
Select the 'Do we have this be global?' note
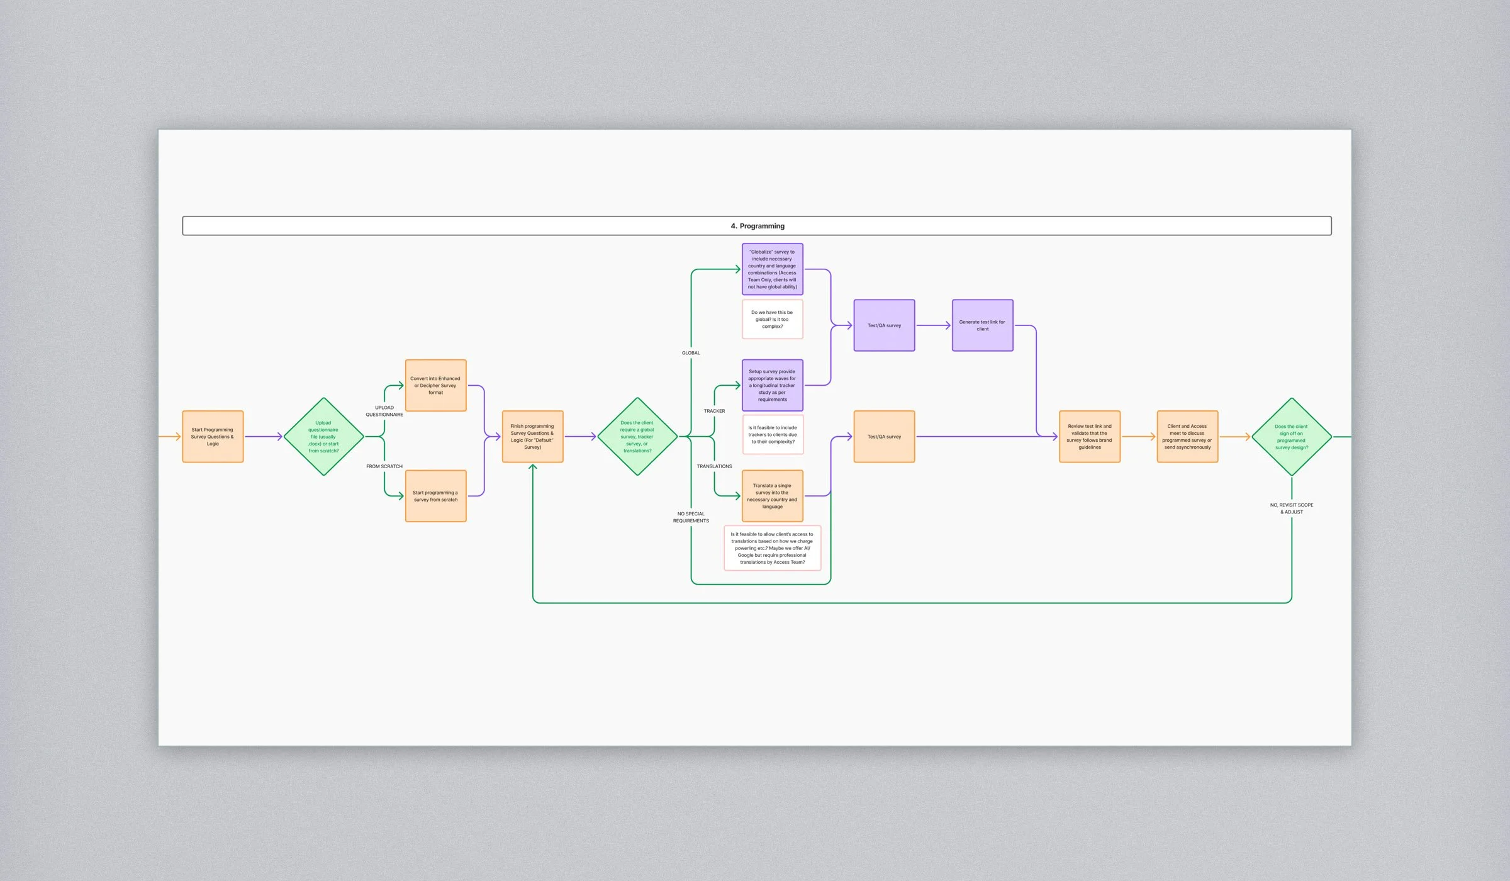[x=773, y=320]
